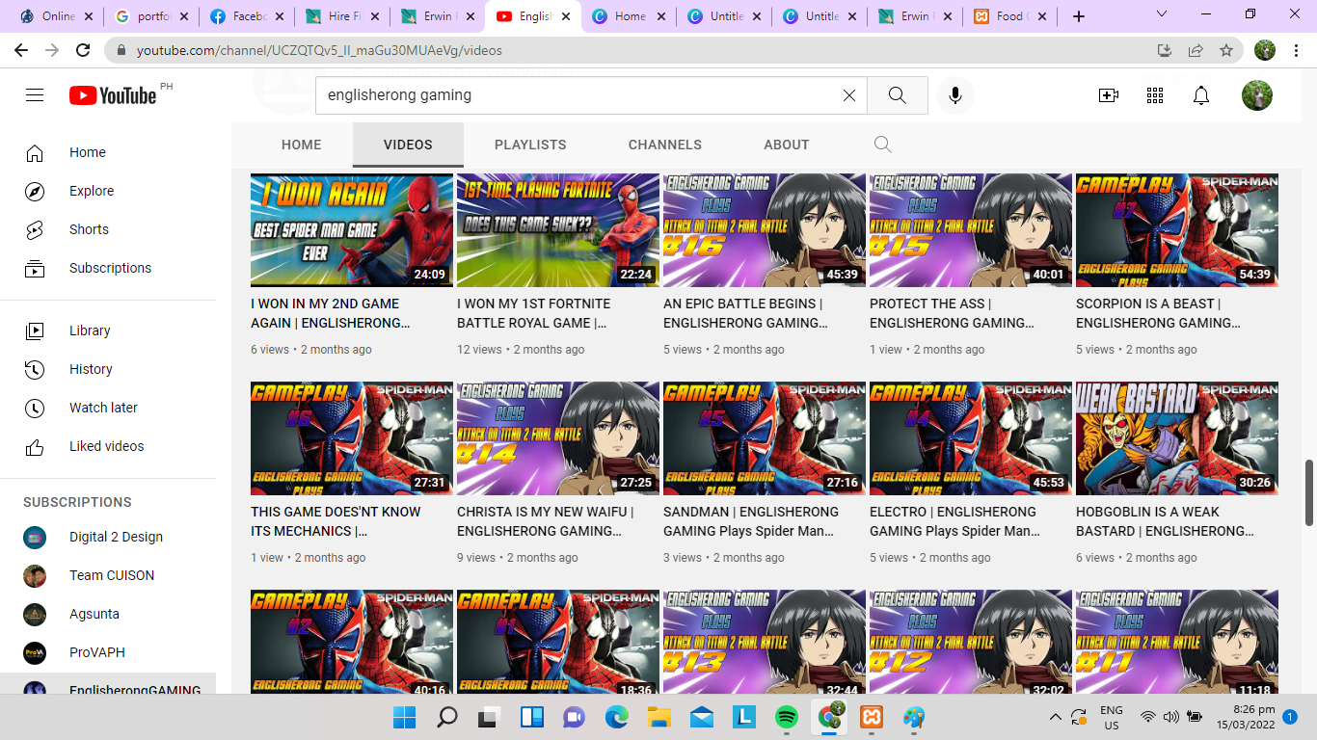Switch to the channel HOME tab

[302, 145]
